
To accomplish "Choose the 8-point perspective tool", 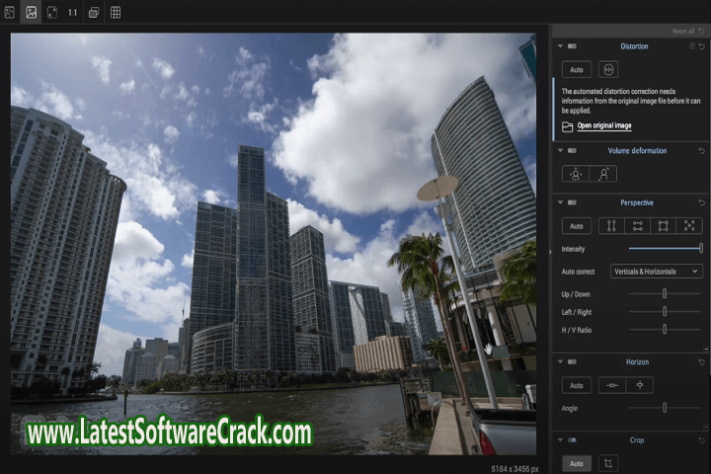I will pyautogui.click(x=689, y=226).
